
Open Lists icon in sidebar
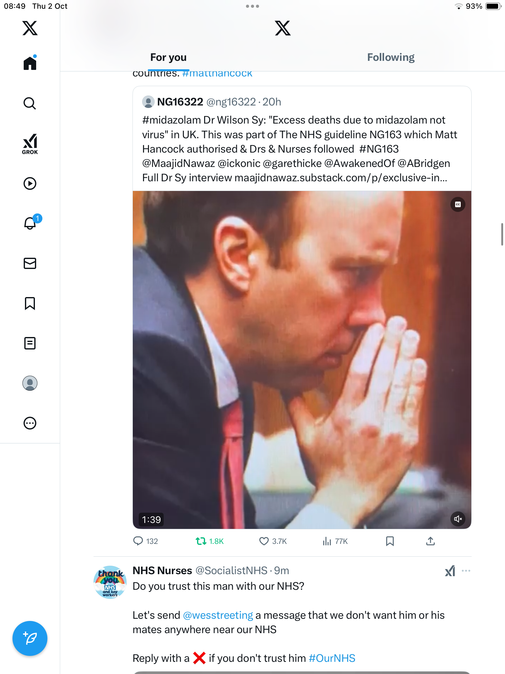pyautogui.click(x=30, y=343)
